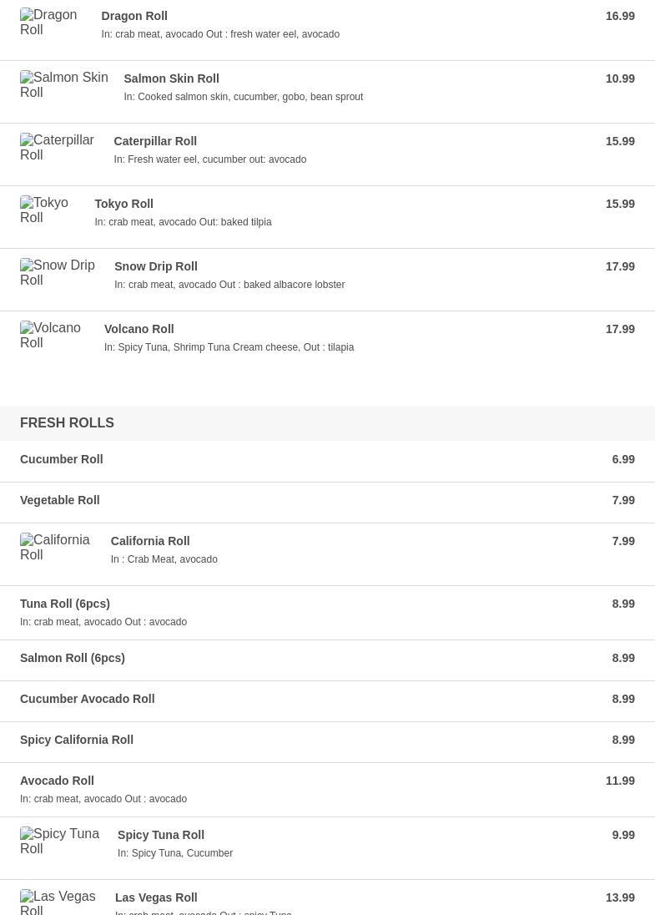This screenshot has height=915, width=655.
Task: Click the Spicy Tuna Roll image thumbnail
Action: coord(62,842)
